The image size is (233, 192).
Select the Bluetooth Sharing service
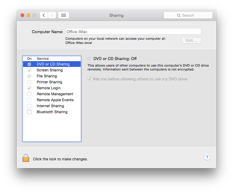click(52, 112)
